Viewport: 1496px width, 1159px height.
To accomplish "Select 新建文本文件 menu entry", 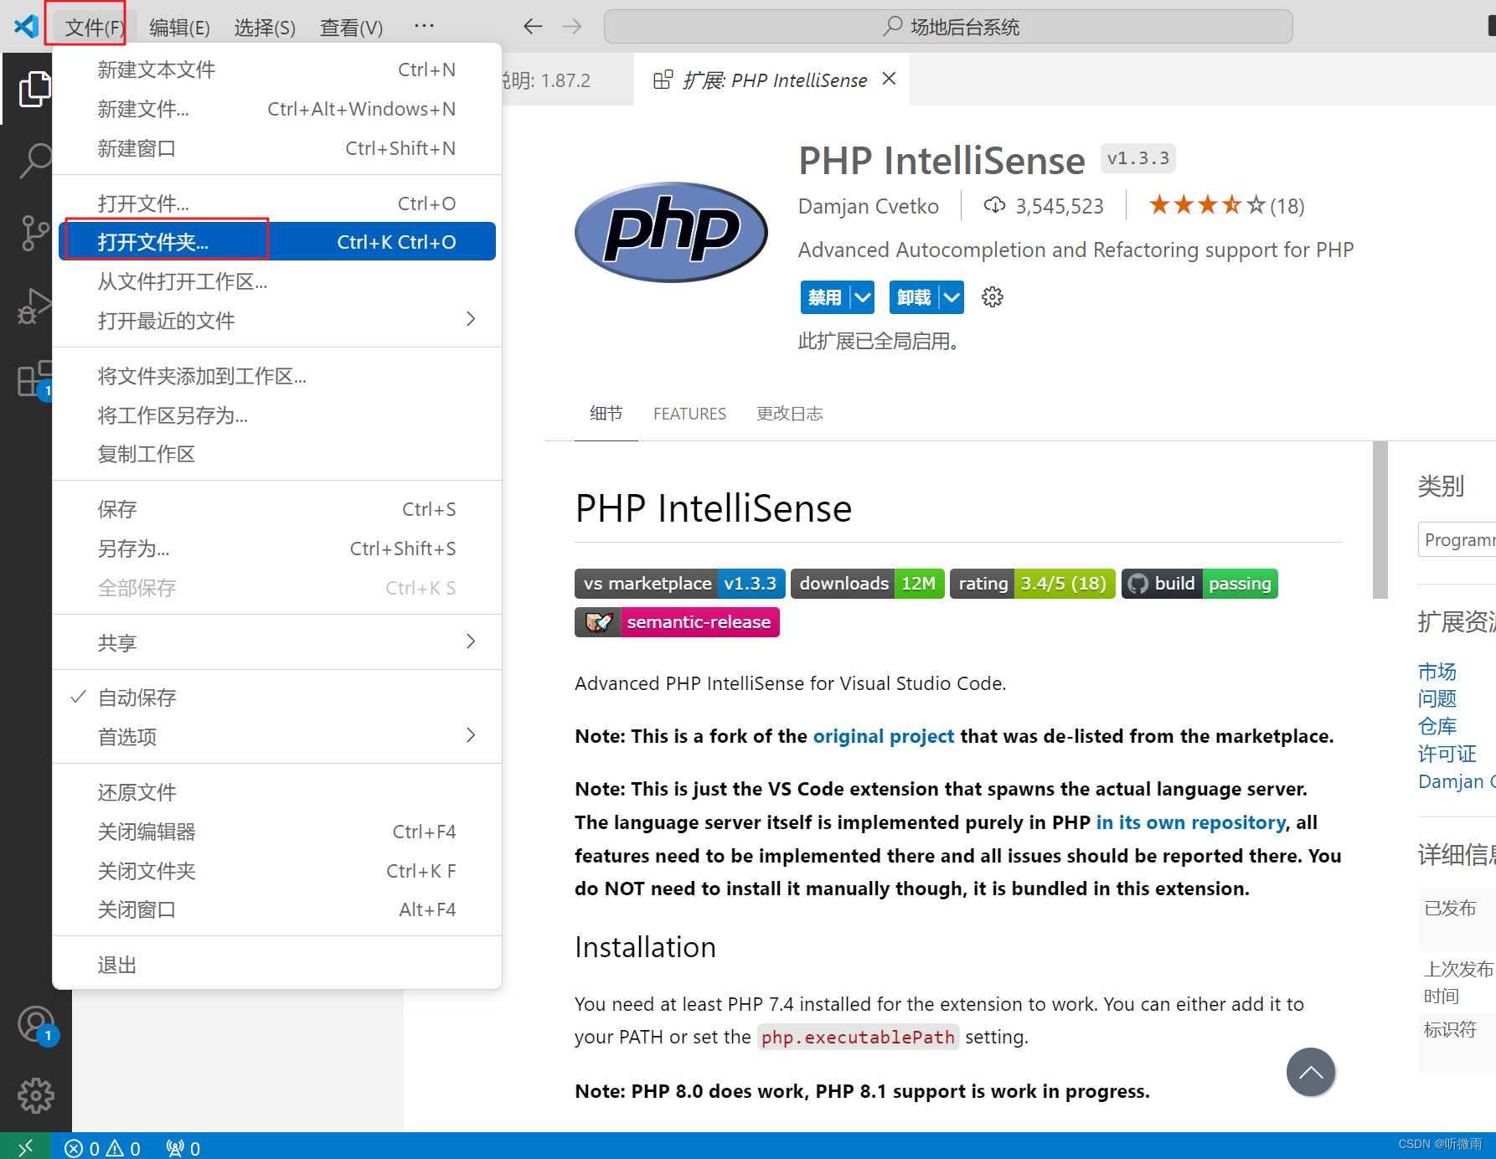I will point(276,70).
